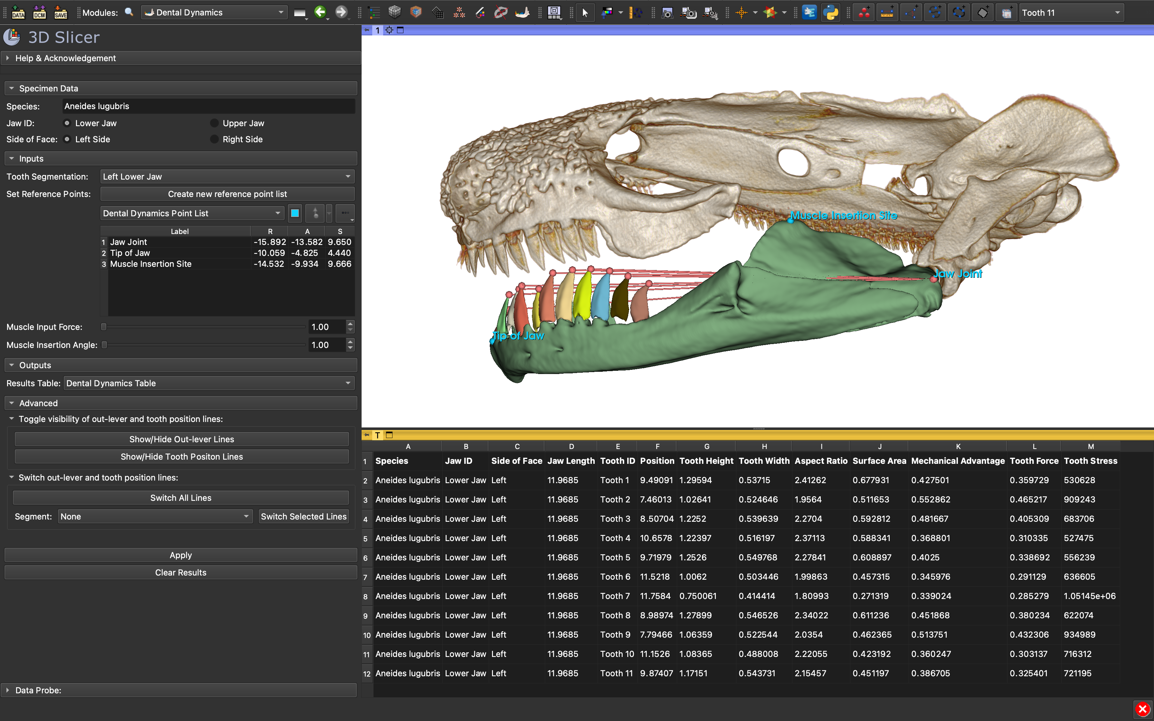
Task: Click the Save data icon
Action: pos(61,13)
